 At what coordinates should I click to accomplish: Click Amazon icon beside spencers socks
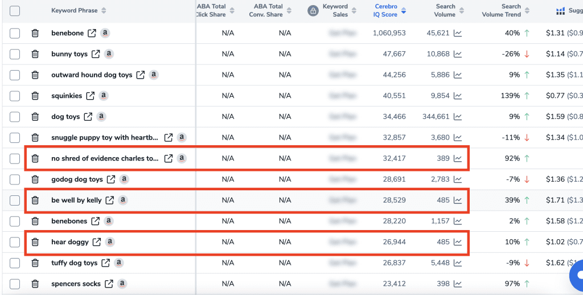click(x=122, y=284)
